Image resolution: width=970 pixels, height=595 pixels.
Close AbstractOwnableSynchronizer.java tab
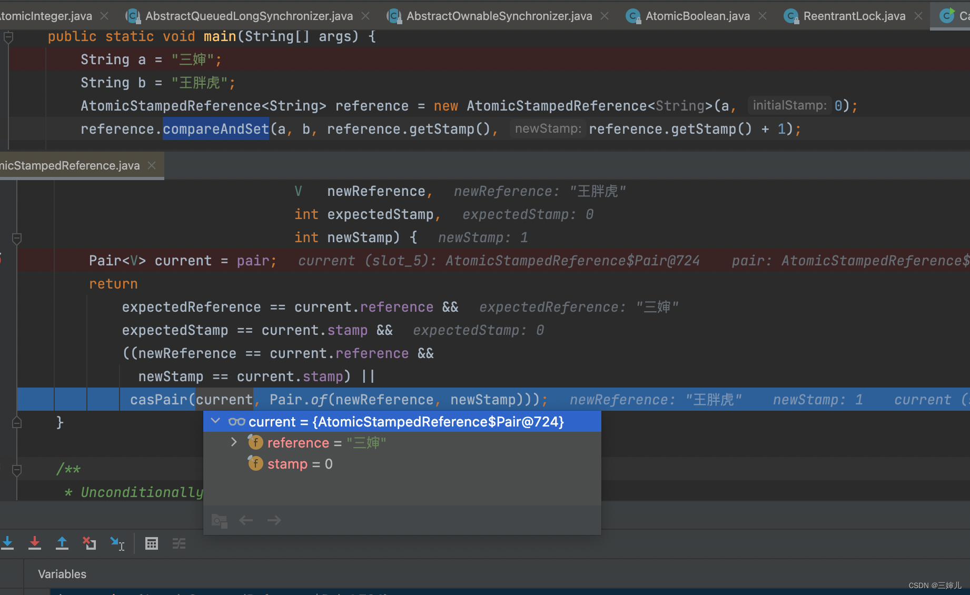pyautogui.click(x=605, y=16)
